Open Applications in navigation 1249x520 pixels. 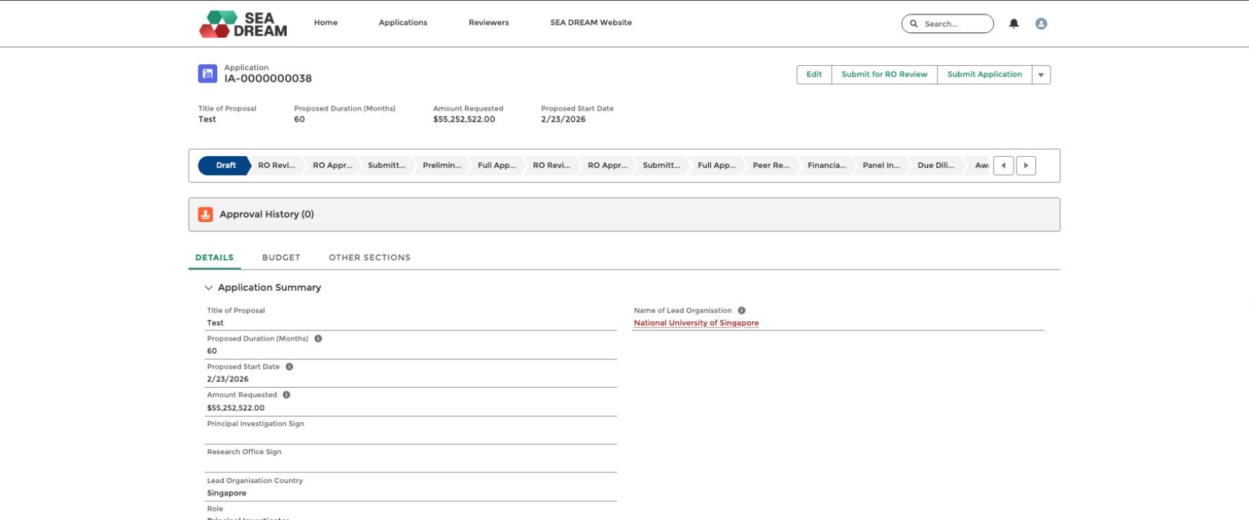tap(403, 22)
